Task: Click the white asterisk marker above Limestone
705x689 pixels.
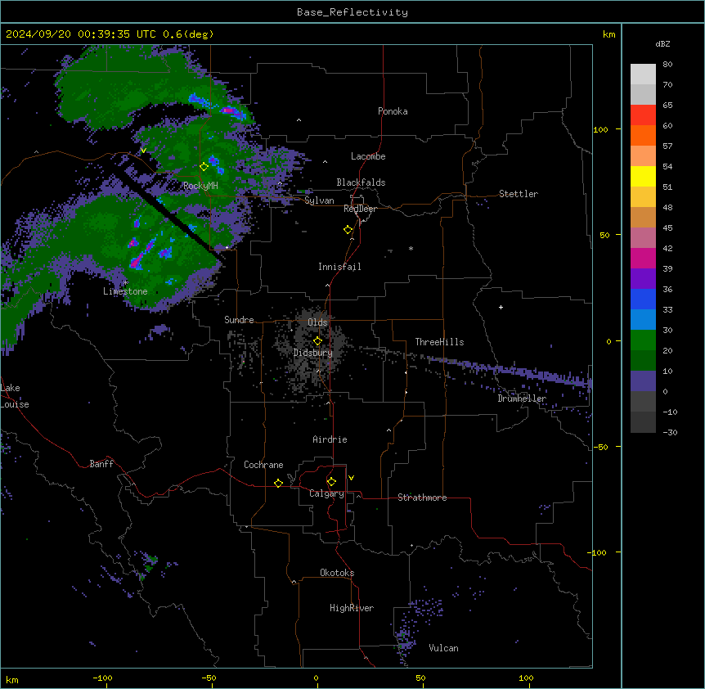Action: point(125,283)
